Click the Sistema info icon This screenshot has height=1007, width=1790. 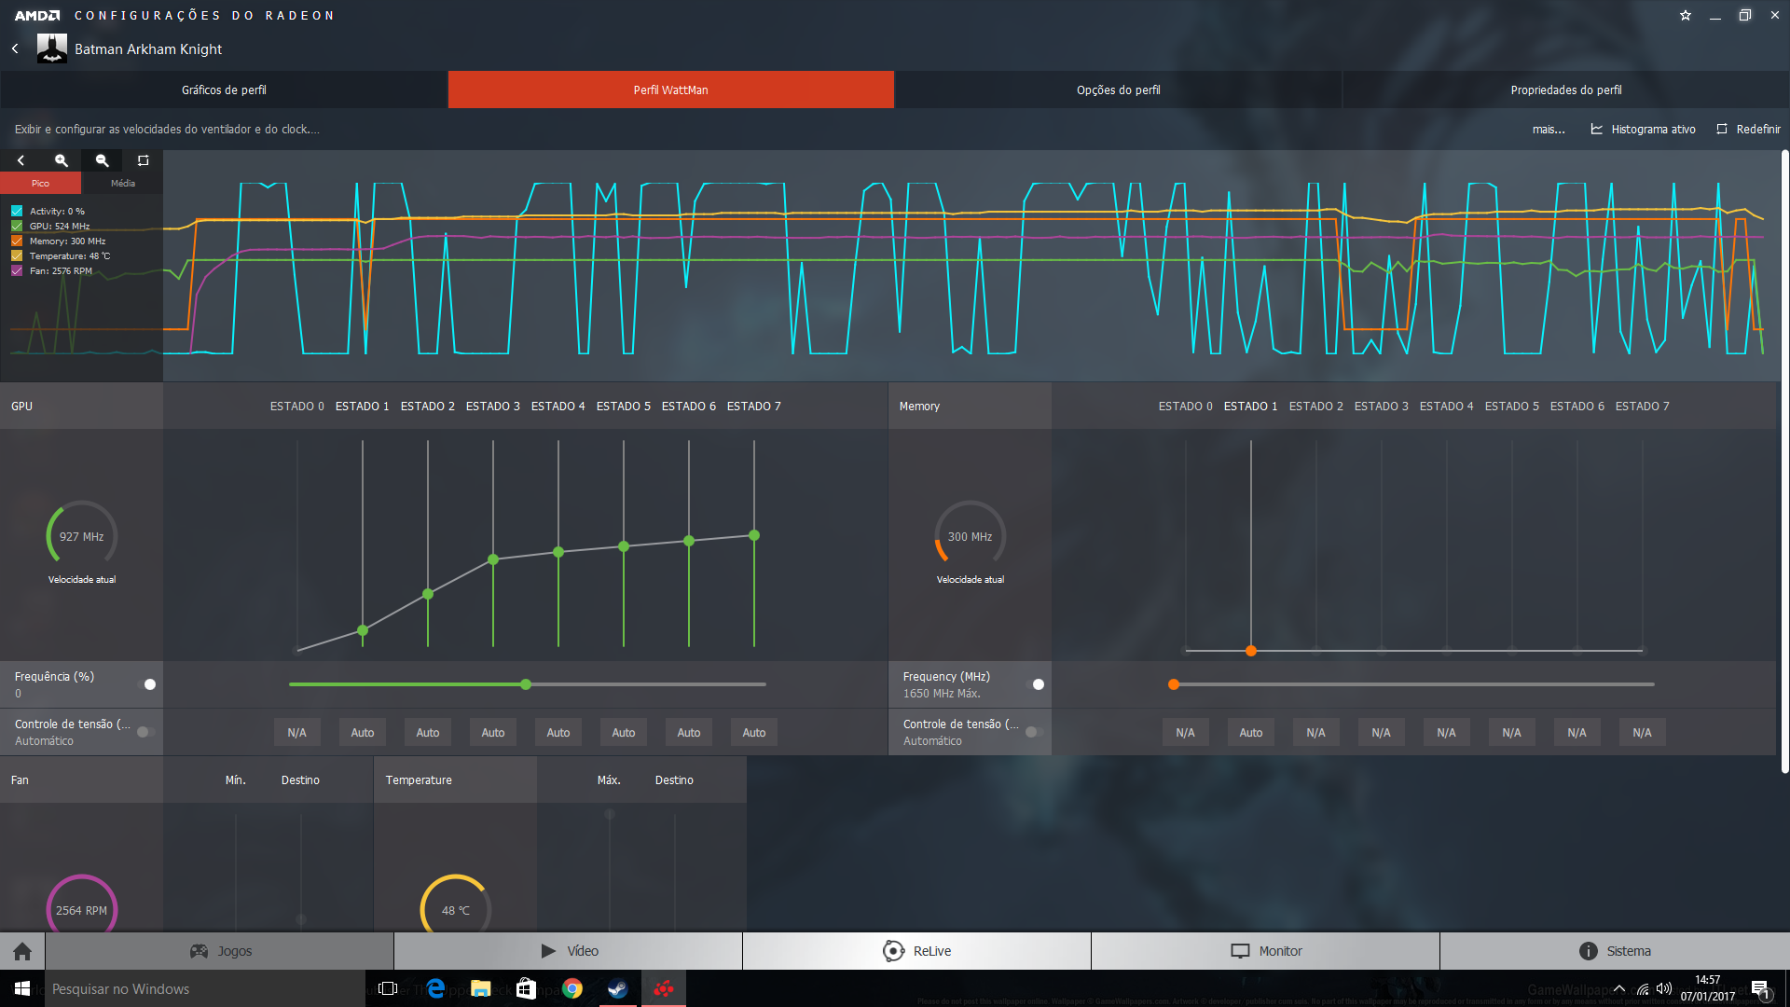pyautogui.click(x=1588, y=951)
